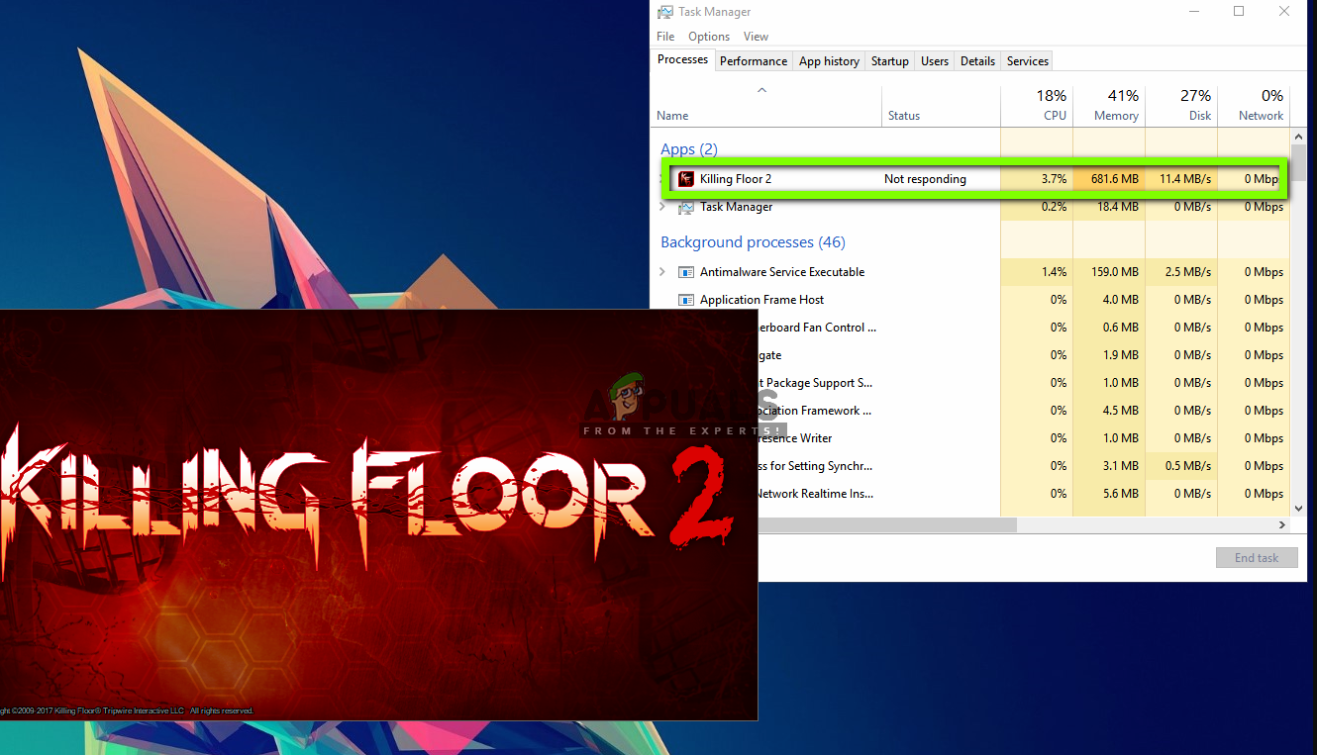Open the Options menu

point(709,37)
